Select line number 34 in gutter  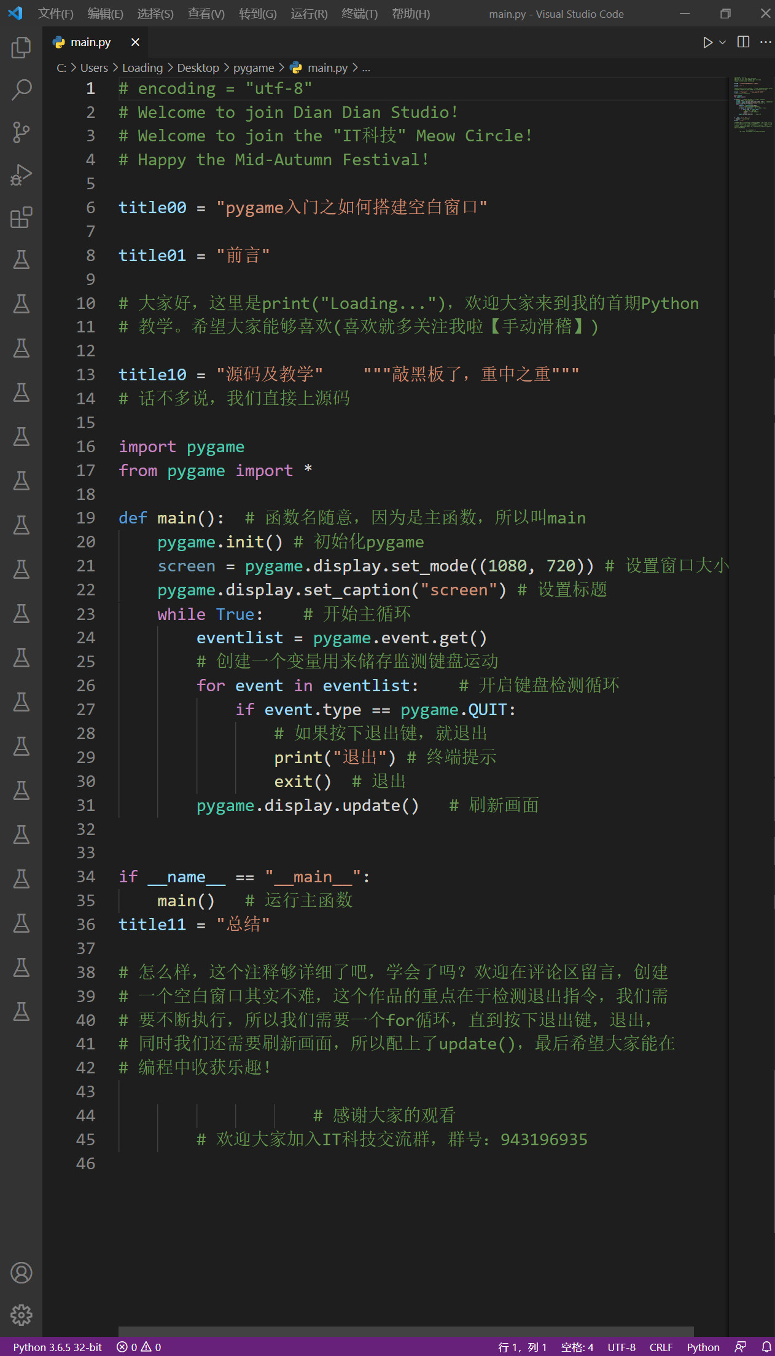coord(85,877)
